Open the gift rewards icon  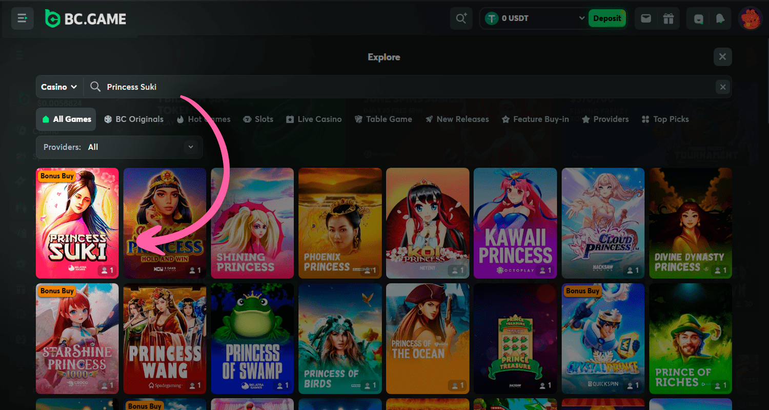[x=668, y=18]
